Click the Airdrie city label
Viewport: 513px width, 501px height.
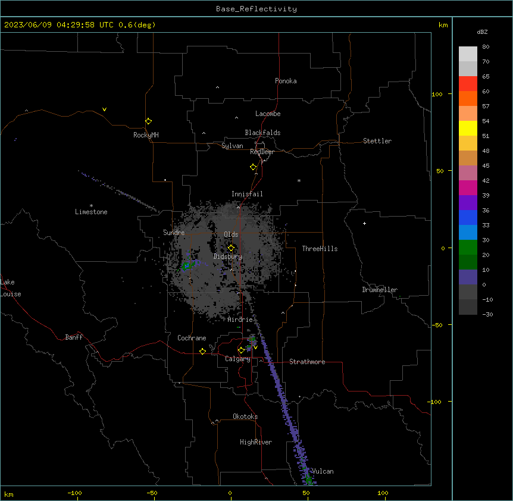point(240,320)
